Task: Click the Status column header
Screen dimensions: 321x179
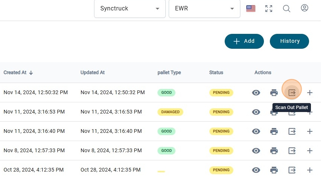Action: coord(216,73)
